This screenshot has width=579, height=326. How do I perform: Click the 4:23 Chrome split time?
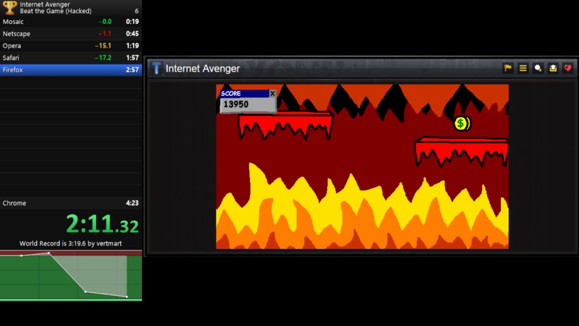click(x=132, y=203)
